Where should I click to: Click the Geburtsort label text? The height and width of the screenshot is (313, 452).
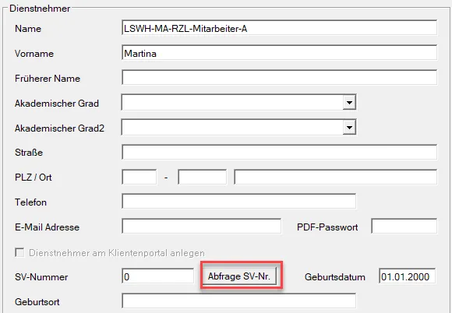click(x=37, y=302)
